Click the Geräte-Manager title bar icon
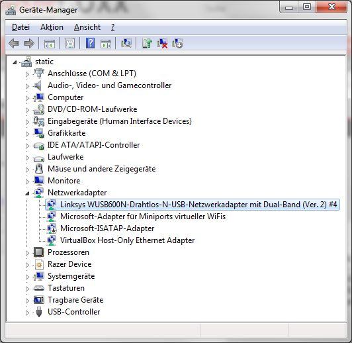 click(x=11, y=10)
